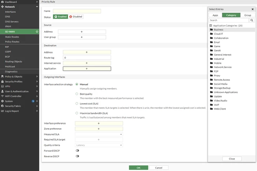Open the Measured SLA dropdown
The width and height of the screenshot is (257, 171).
[99, 134]
